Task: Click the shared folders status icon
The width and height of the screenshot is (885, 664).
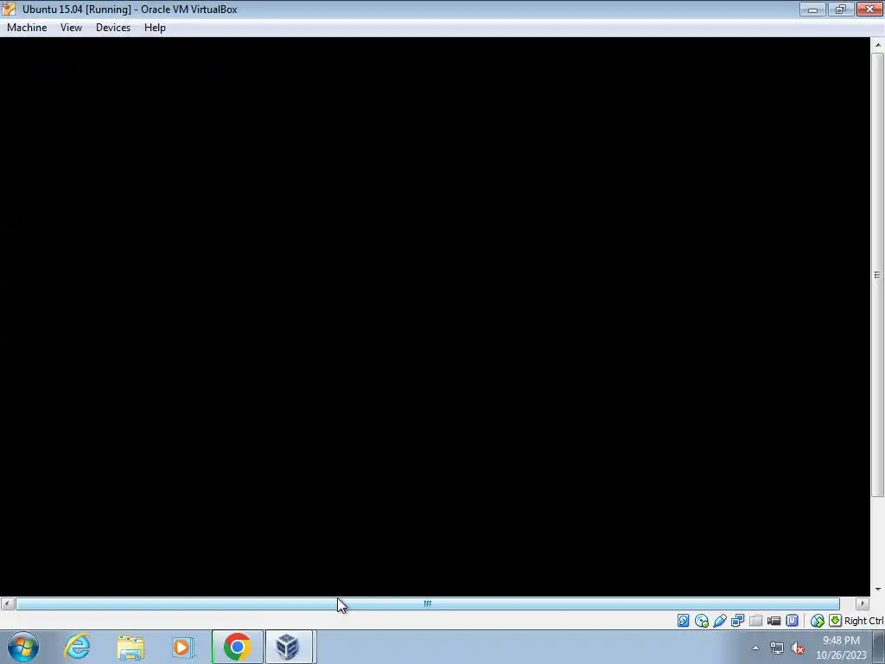Action: (755, 621)
